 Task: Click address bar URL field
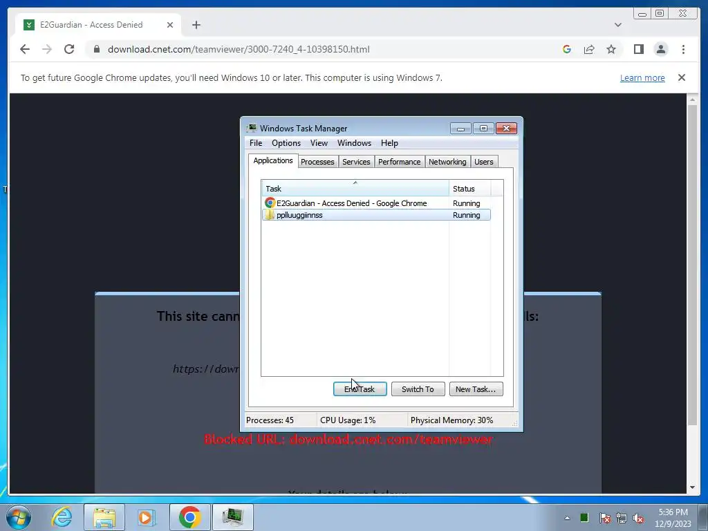(x=239, y=49)
